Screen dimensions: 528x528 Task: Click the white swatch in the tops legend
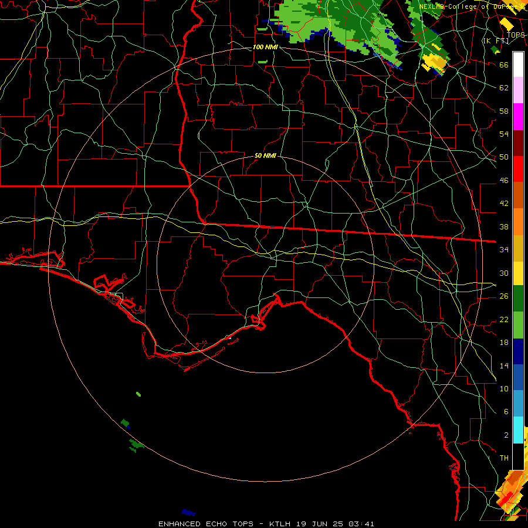[x=518, y=65]
